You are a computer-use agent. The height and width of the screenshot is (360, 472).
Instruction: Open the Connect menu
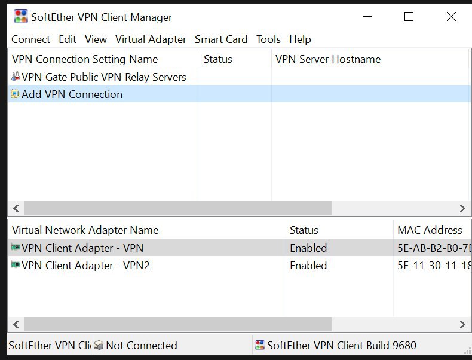pyautogui.click(x=30, y=39)
